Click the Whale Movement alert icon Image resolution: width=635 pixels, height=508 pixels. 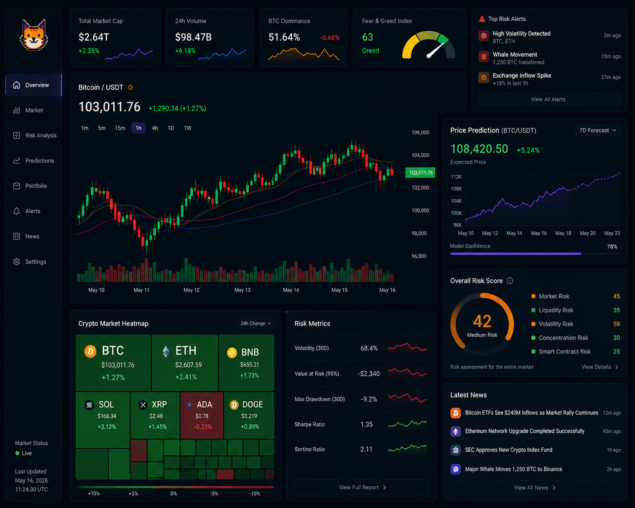pos(484,57)
